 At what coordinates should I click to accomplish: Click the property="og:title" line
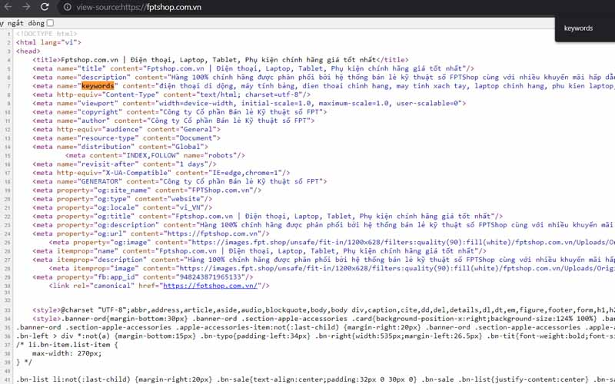(x=268, y=216)
